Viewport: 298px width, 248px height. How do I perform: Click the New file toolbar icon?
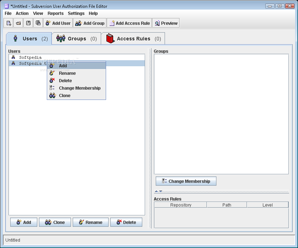click(9, 23)
